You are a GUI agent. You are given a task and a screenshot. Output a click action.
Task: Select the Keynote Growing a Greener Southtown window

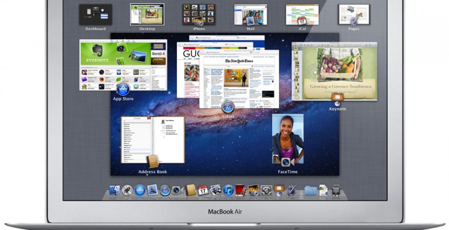pos(335,71)
